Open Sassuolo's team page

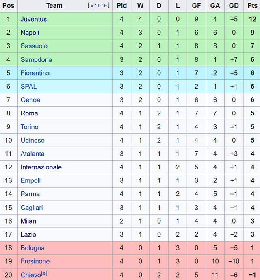pos(34,46)
